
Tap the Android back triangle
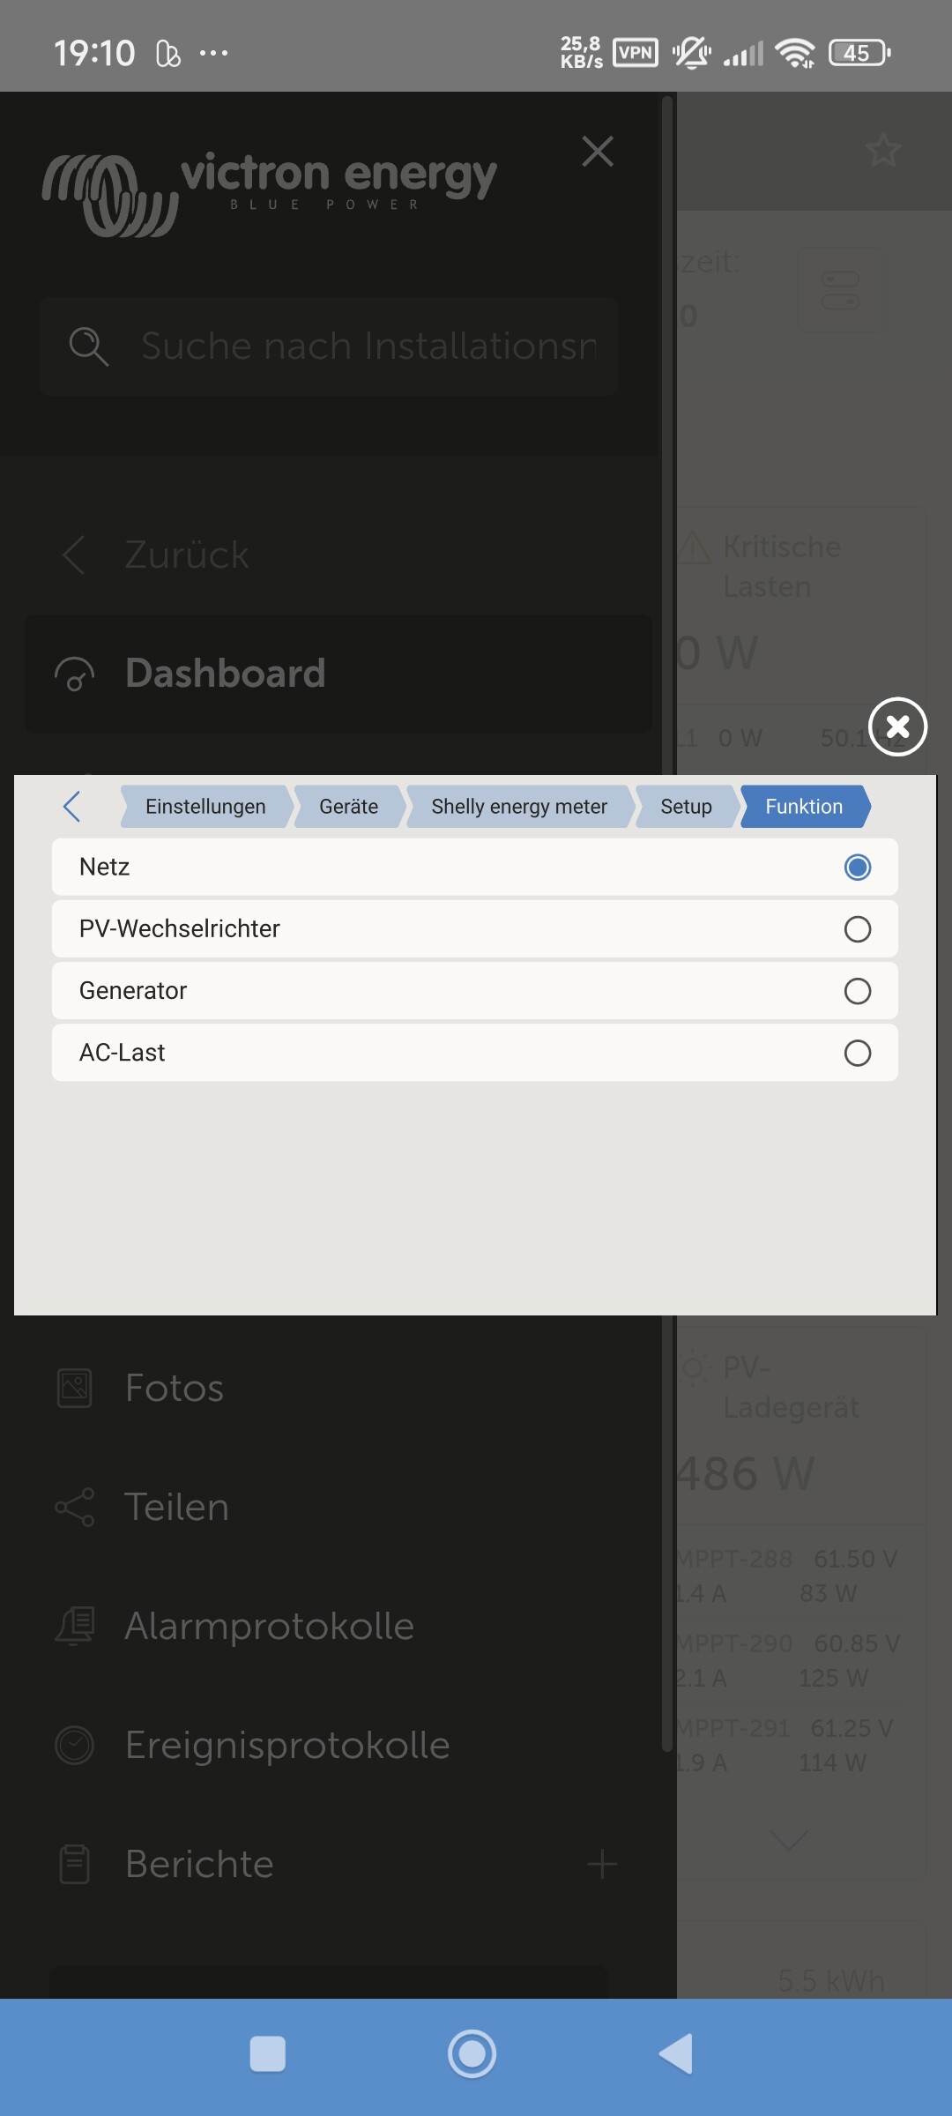pyautogui.click(x=677, y=2054)
